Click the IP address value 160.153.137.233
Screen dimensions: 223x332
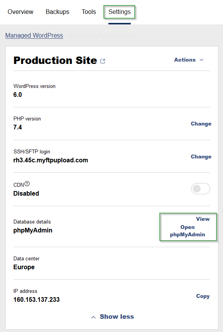37,299
